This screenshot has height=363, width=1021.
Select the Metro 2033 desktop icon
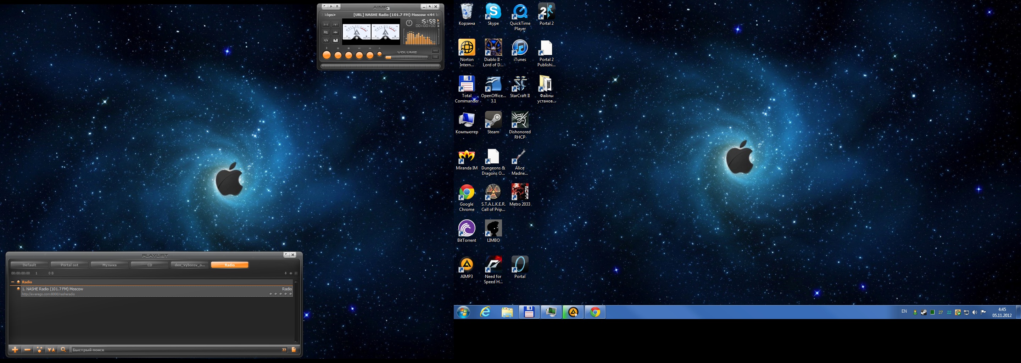click(520, 195)
